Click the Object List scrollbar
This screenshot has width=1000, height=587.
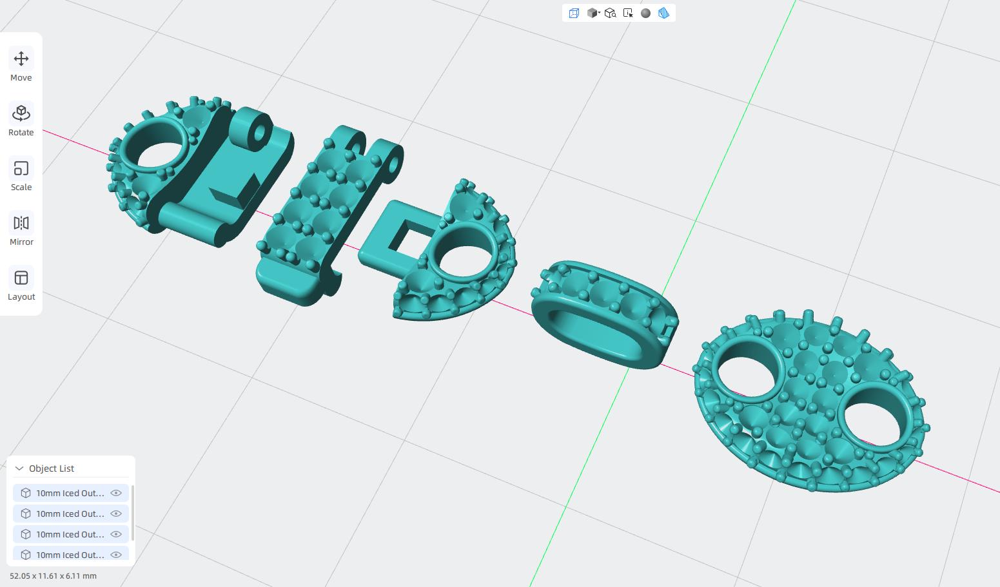[x=132, y=513]
